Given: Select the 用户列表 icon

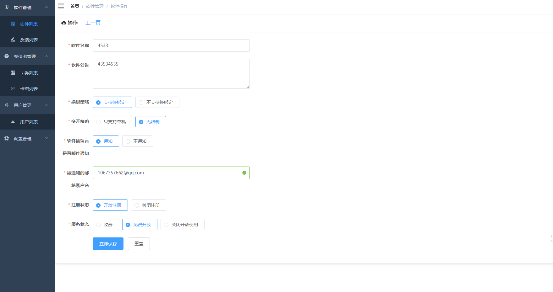Looking at the screenshot, I should pos(13,122).
